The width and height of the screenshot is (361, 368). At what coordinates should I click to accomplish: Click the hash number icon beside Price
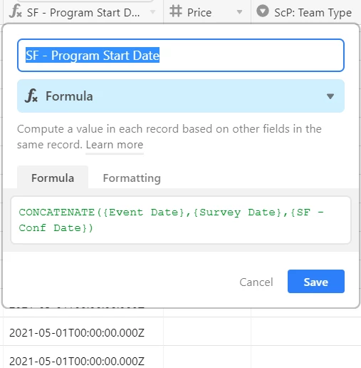(x=176, y=11)
